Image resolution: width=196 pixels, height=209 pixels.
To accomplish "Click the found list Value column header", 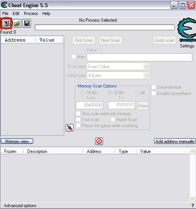I will coord(49,40).
